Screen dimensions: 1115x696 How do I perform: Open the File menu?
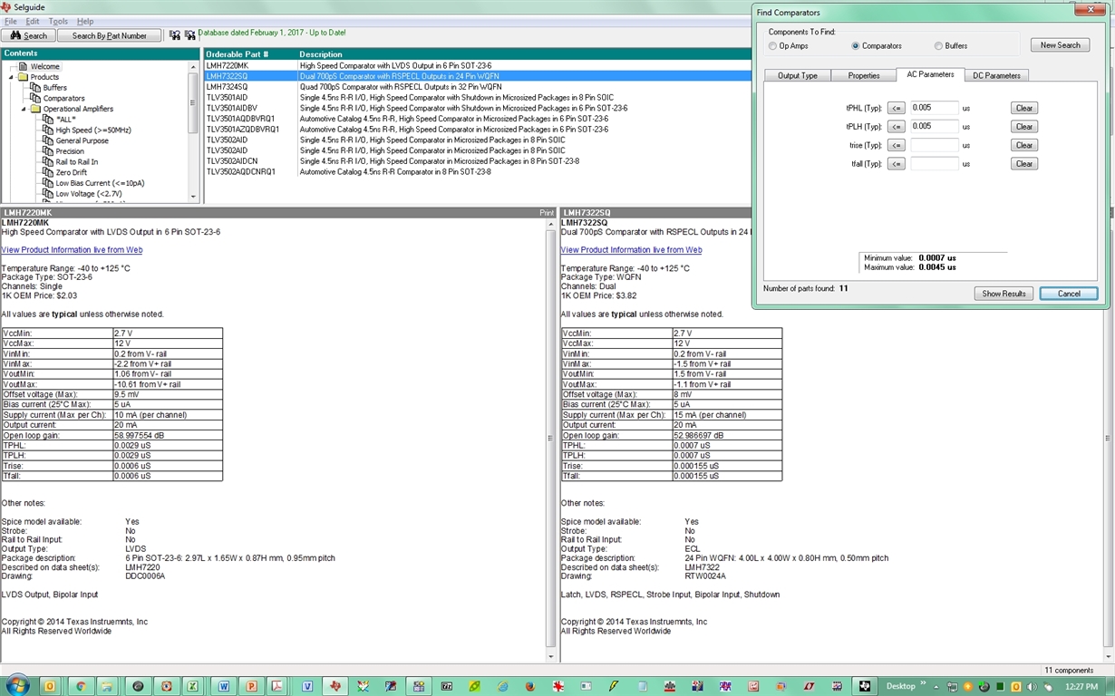(11, 21)
